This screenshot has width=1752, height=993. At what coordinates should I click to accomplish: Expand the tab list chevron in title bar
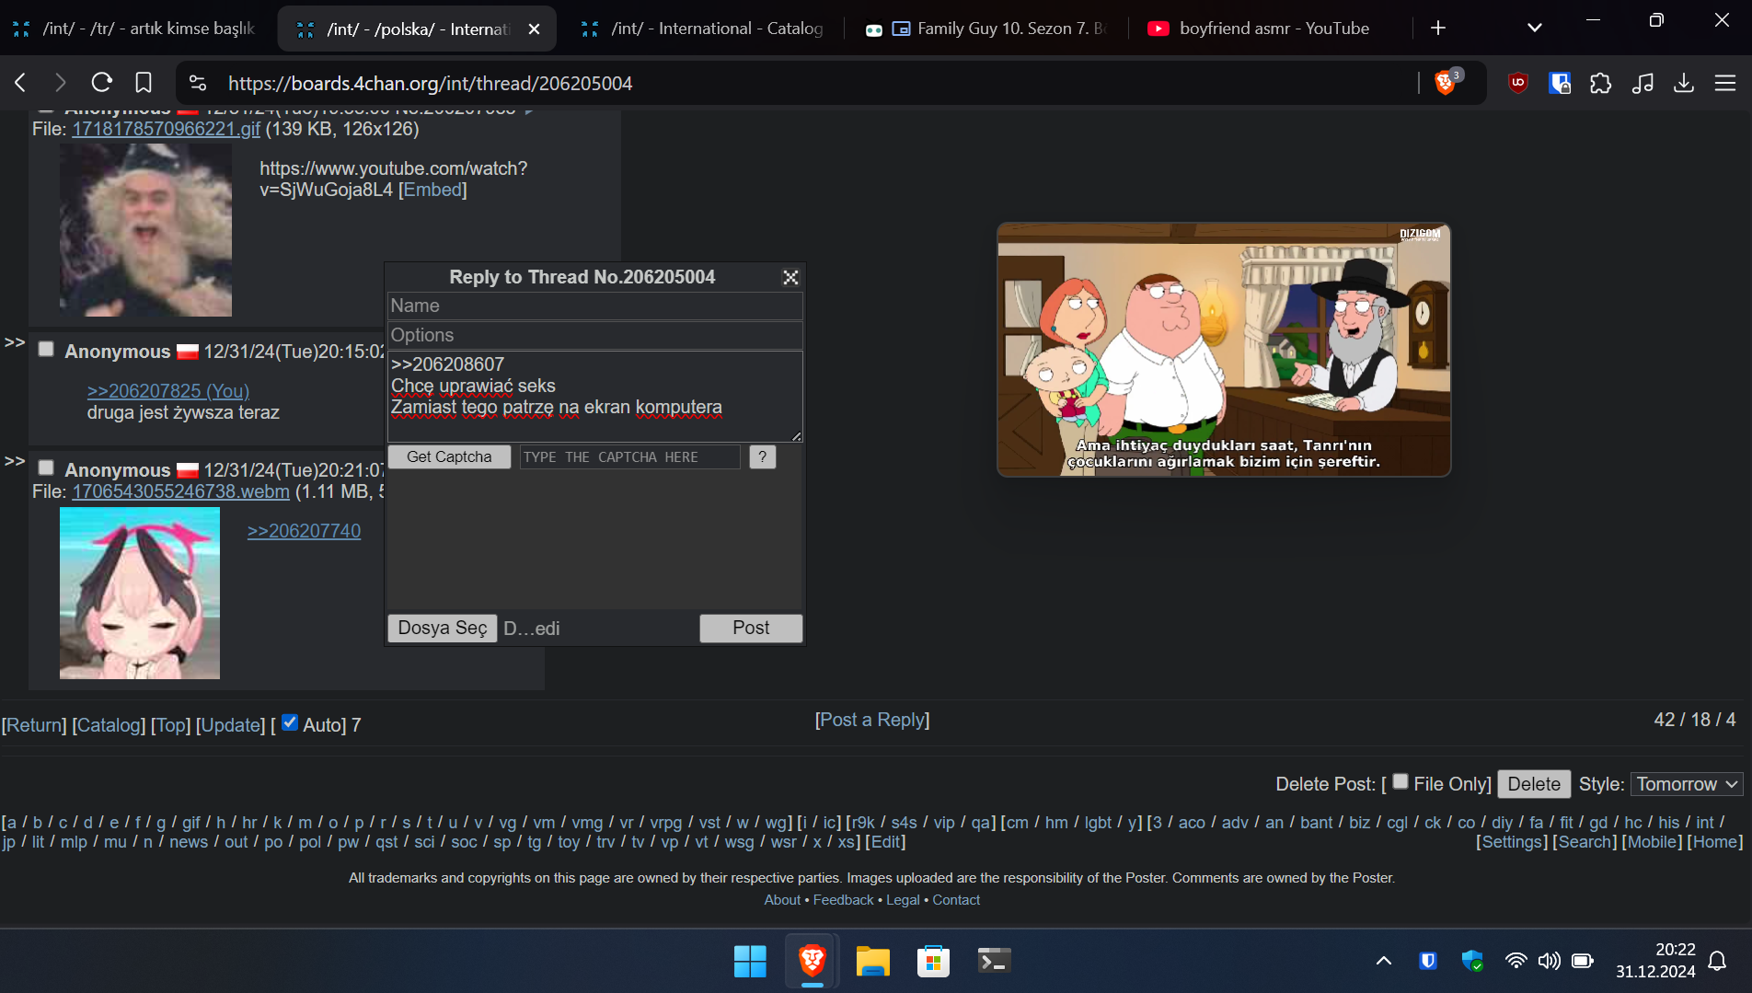pos(1535,29)
